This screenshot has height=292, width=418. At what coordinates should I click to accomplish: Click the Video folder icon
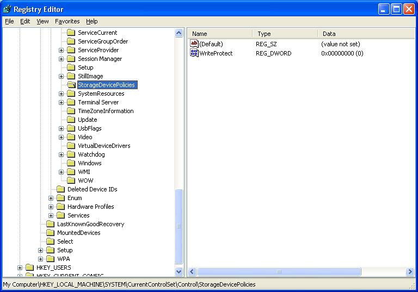pos(71,137)
